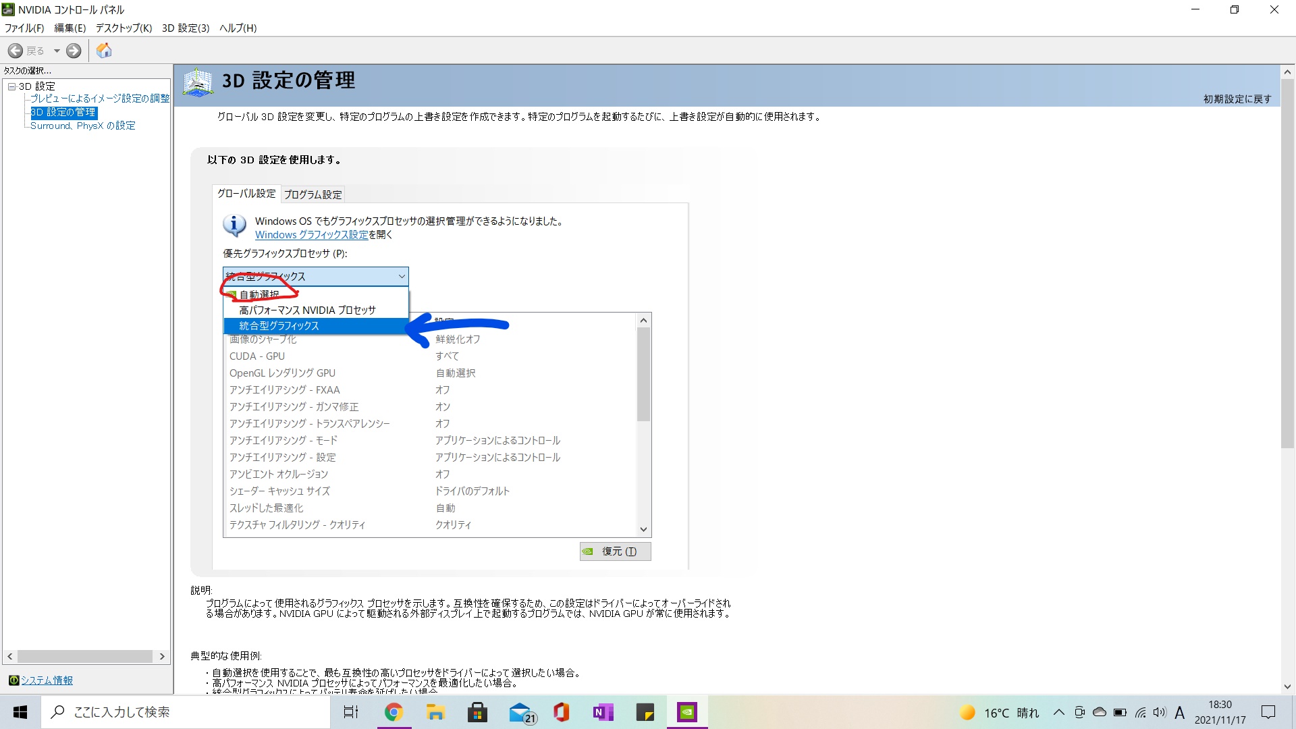Open the ファイル(F) menu
Screen dimensions: 1296x729
click(24, 28)
